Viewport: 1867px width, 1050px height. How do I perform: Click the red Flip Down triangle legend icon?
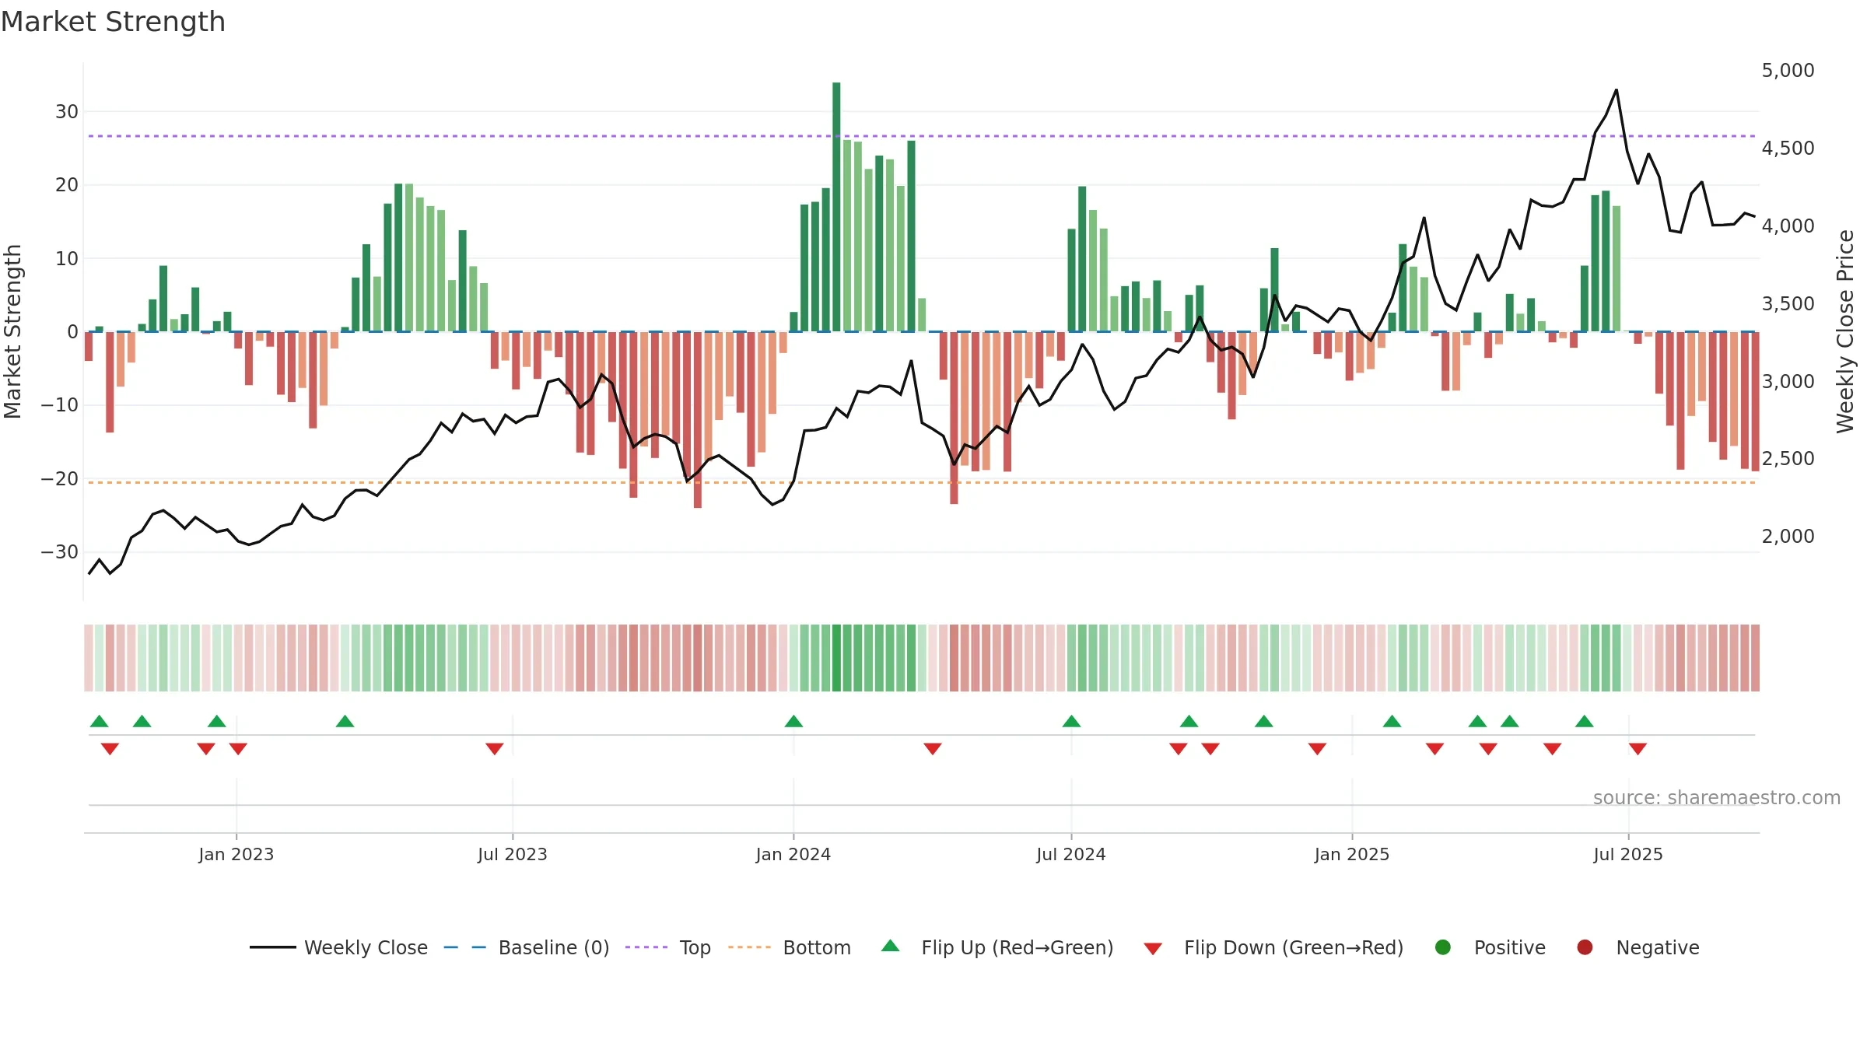click(x=1153, y=948)
